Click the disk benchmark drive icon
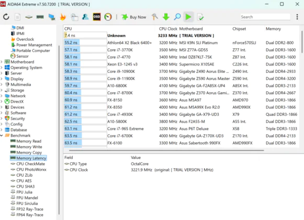The height and width of the screenshot is (220, 304). tap(29, 17)
